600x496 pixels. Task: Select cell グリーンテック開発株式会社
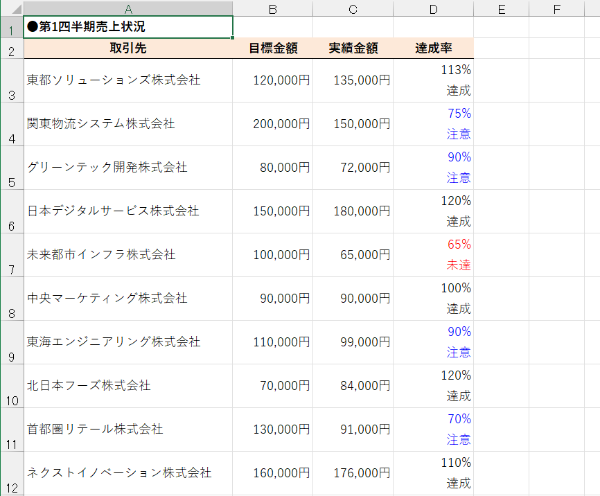point(128,168)
